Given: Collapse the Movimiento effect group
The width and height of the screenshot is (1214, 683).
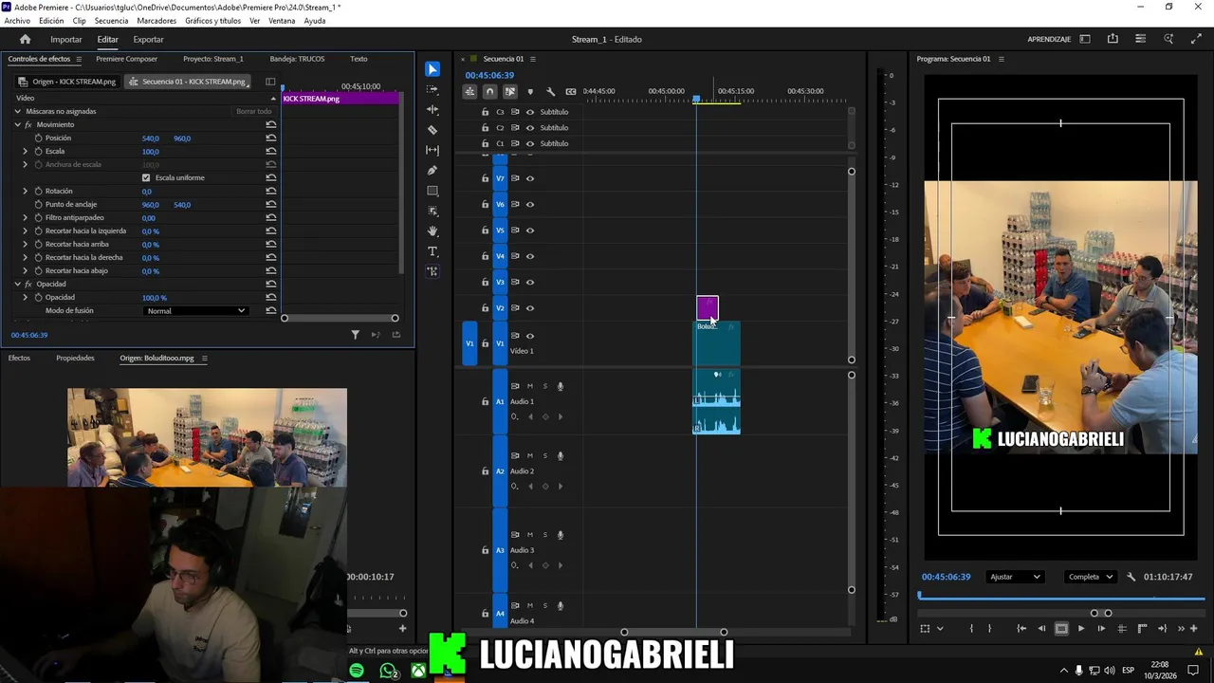Looking at the screenshot, I should click(17, 125).
